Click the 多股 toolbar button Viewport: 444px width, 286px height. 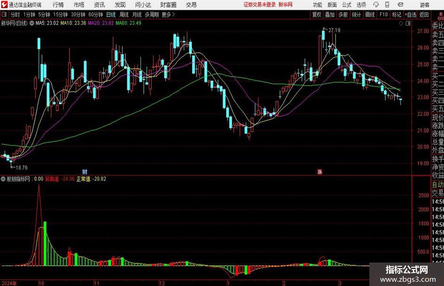343,15
